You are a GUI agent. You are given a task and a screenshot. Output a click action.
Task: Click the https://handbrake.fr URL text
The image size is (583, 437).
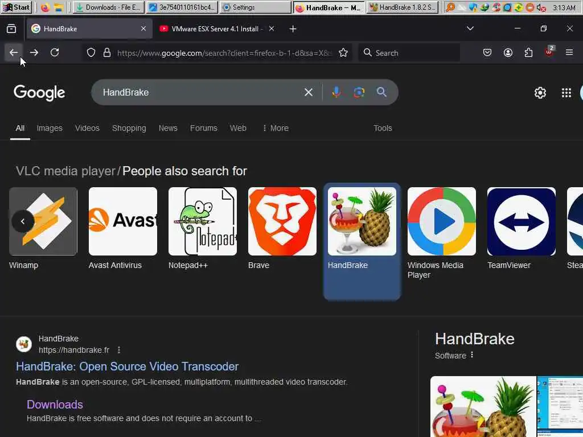point(74,350)
